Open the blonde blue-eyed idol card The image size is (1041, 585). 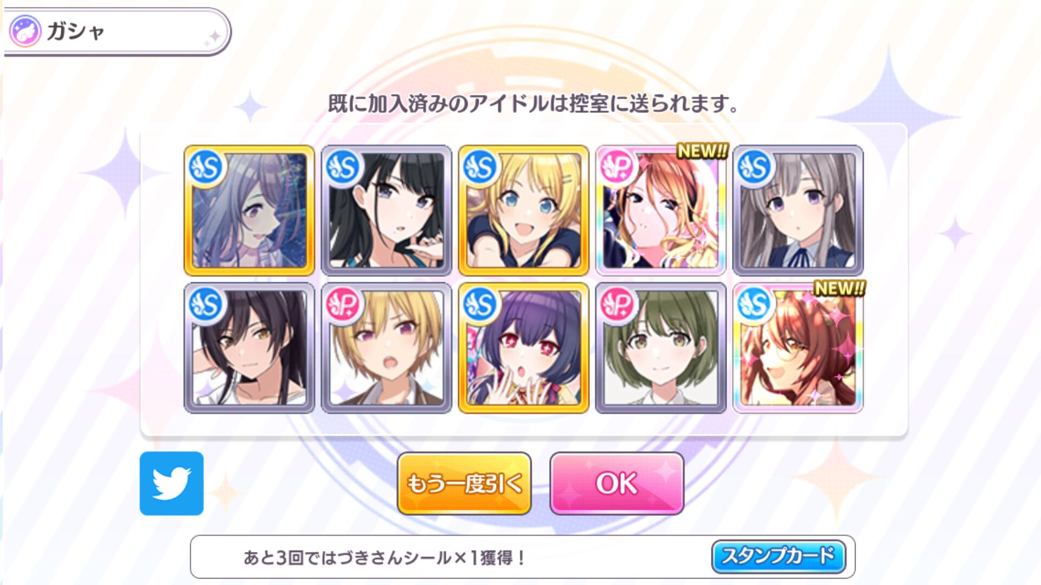tap(523, 210)
